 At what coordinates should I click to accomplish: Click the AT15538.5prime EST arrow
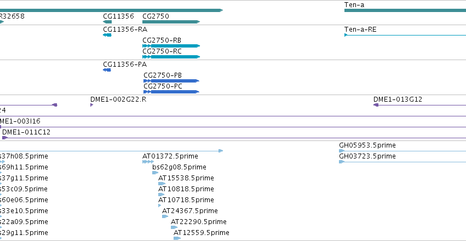pos(162,184)
